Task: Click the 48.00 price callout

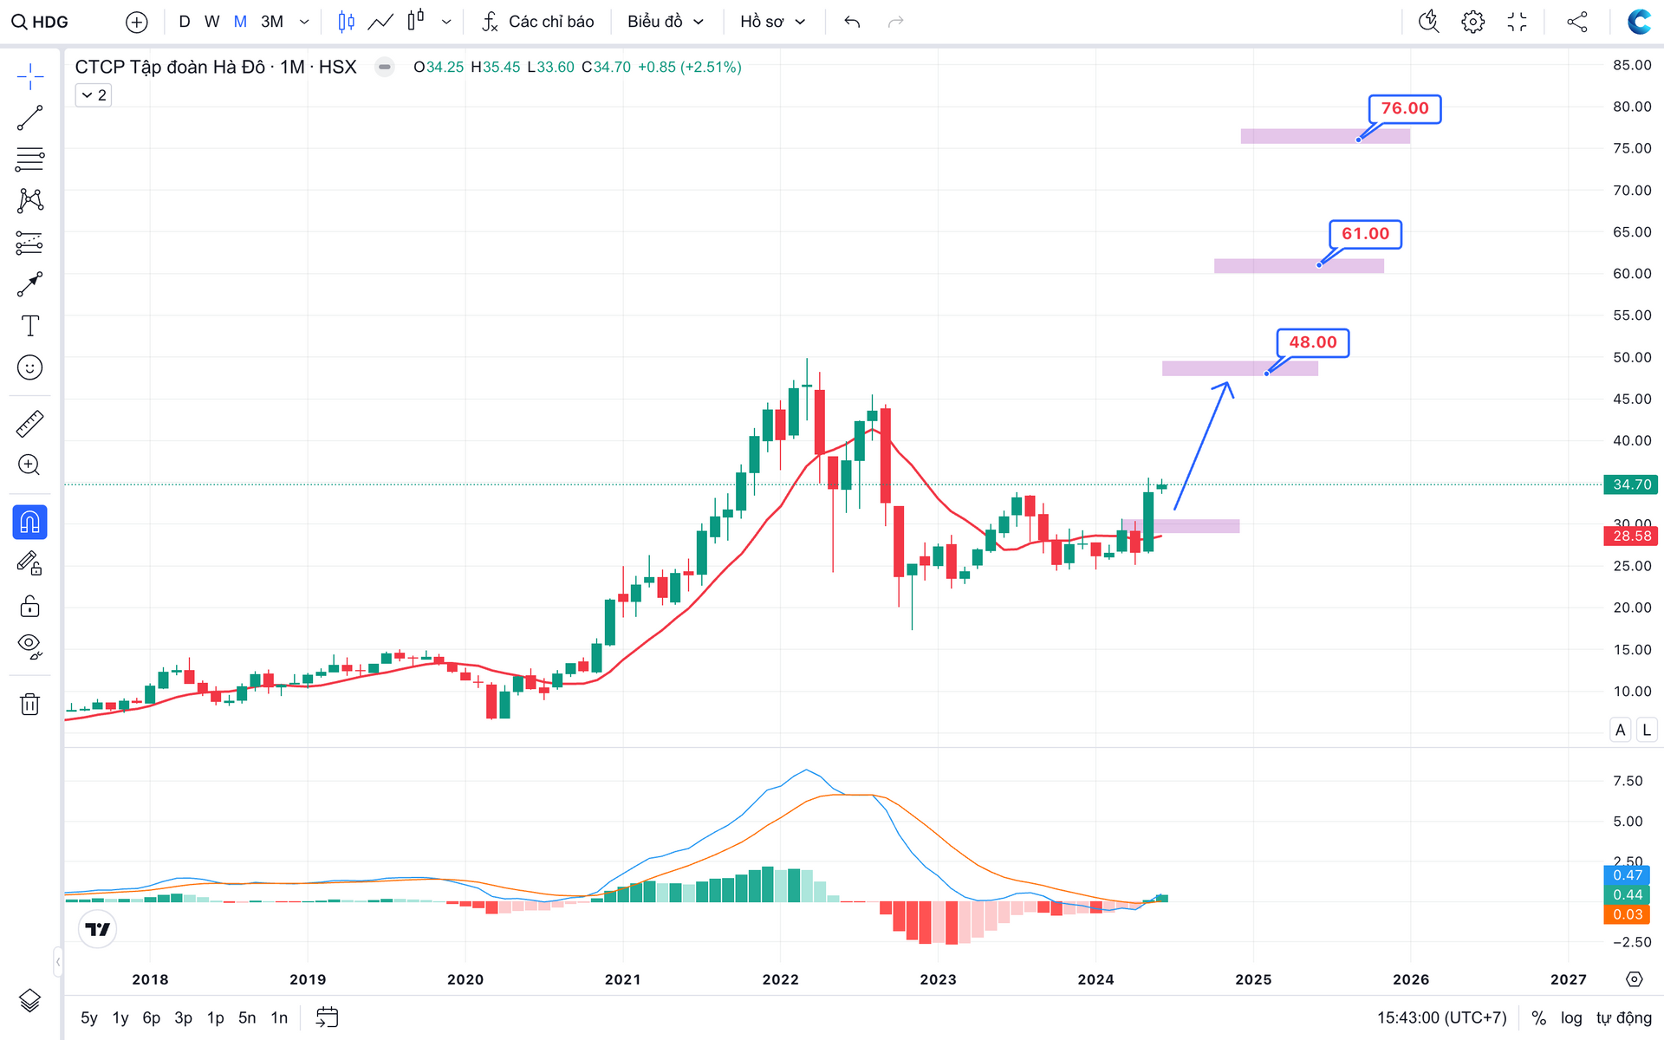Action: 1313,342
